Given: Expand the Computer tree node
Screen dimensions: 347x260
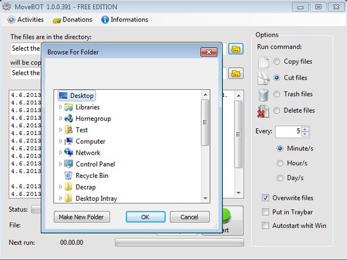Looking at the screenshot, I should point(61,141).
